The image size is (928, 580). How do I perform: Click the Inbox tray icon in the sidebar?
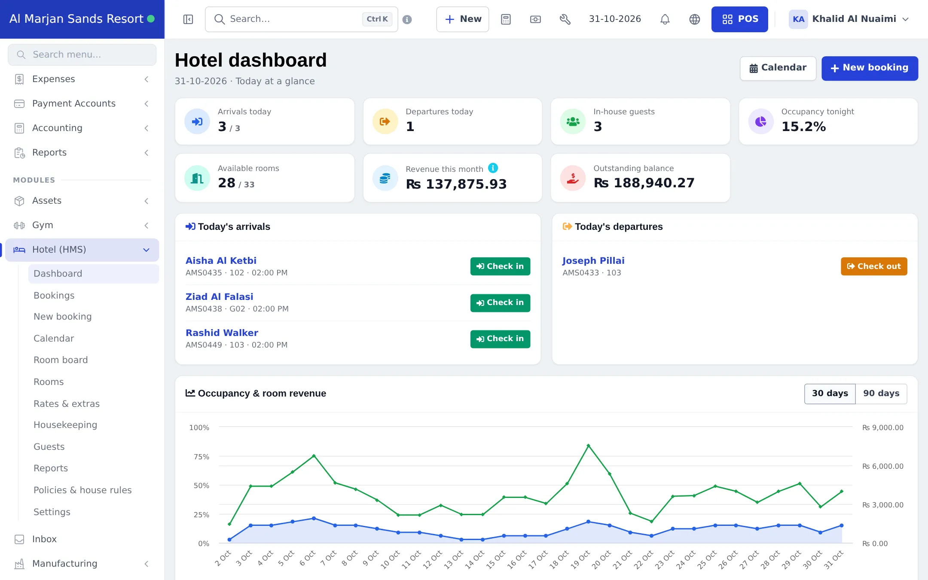pos(19,539)
